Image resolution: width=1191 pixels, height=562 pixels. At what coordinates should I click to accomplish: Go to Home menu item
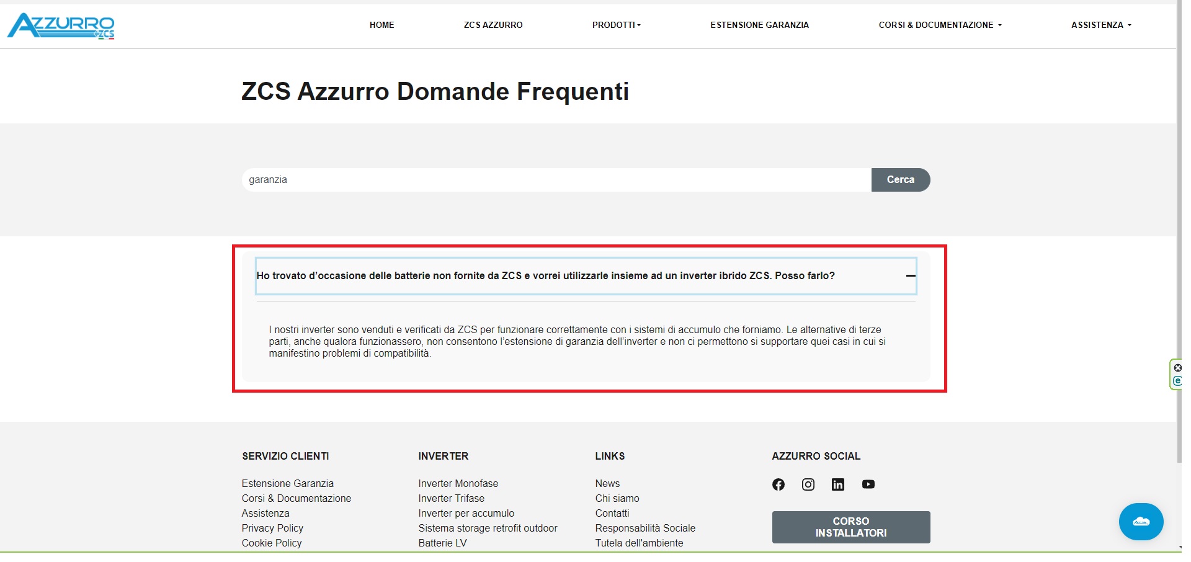[x=382, y=25]
